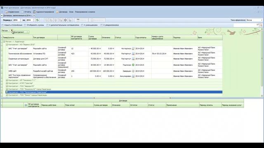
Task: Click the search magnifier icon next to 17
Action: click(261, 25)
